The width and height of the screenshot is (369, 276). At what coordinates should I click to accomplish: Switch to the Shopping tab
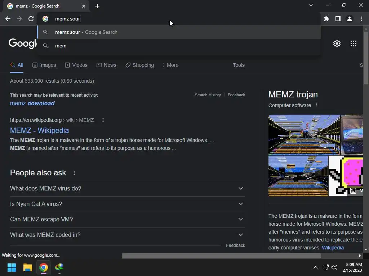click(139, 65)
